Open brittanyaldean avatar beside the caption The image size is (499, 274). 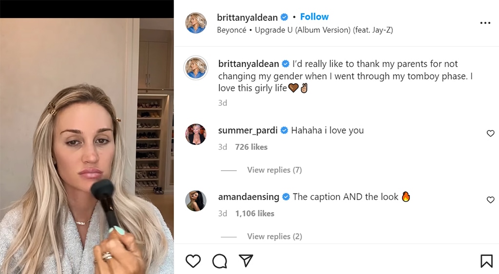[196, 68]
